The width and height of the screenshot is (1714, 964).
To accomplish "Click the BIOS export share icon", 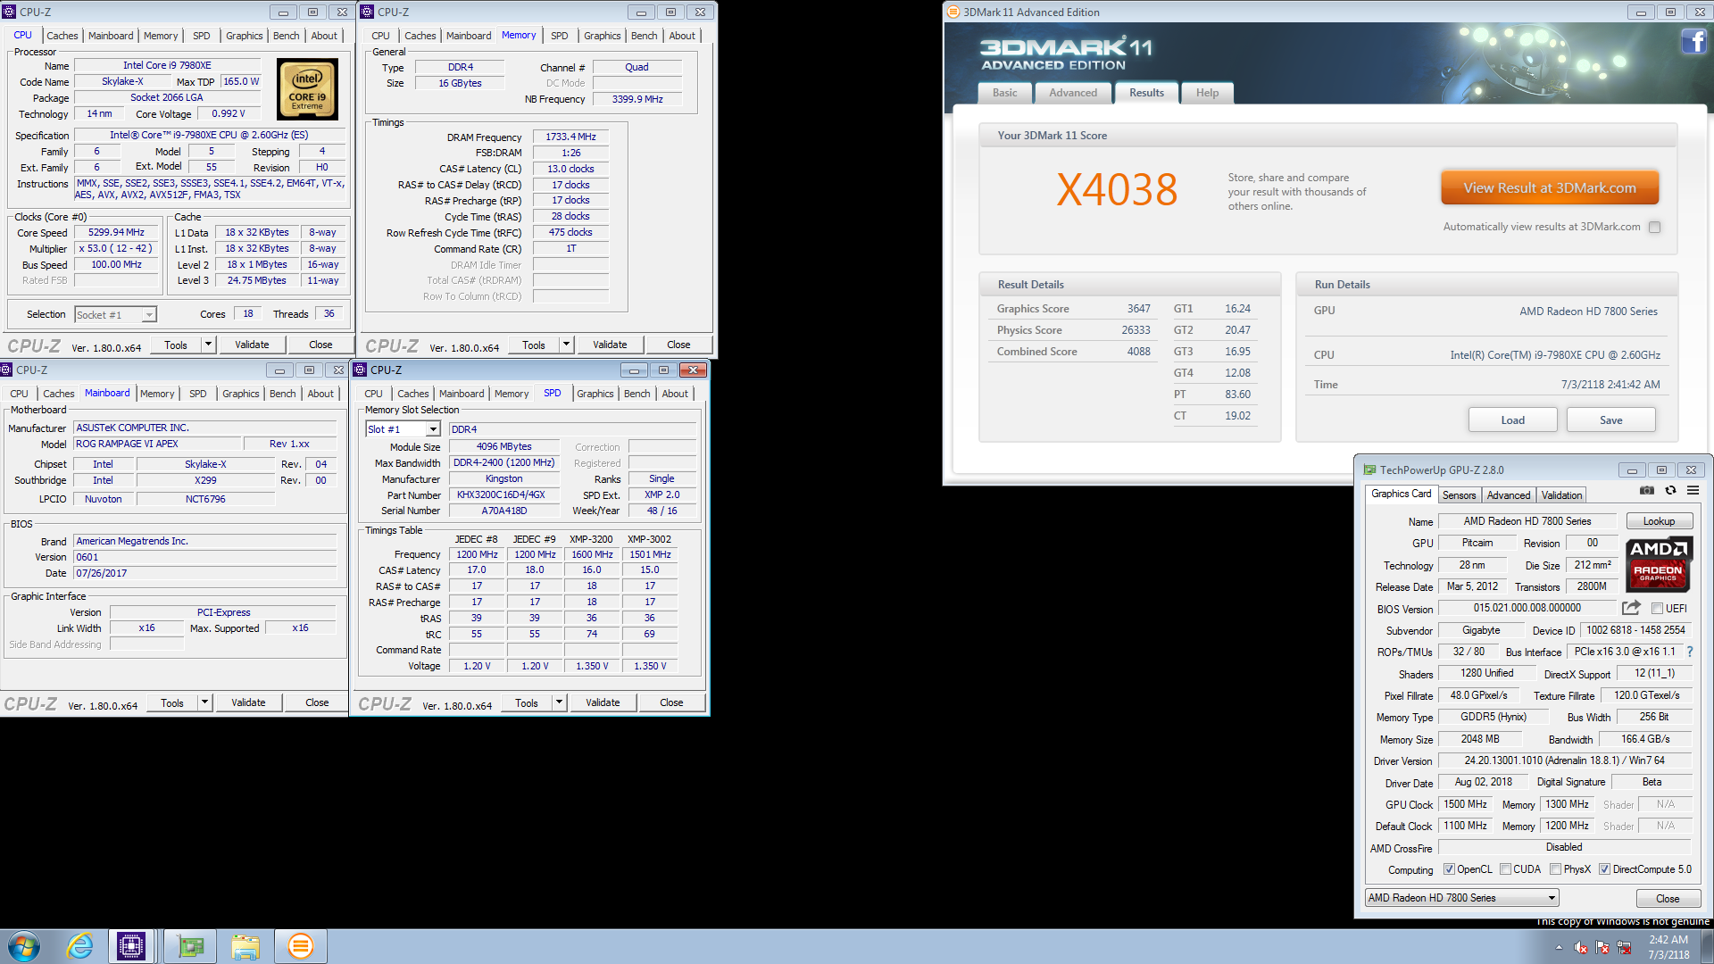I will tap(1631, 608).
